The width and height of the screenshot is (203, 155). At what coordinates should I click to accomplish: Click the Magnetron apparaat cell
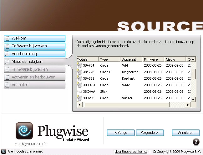point(130,72)
